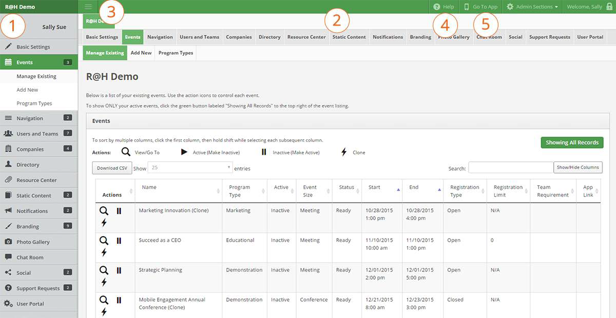Open the Show entries count dropdown

(190, 168)
